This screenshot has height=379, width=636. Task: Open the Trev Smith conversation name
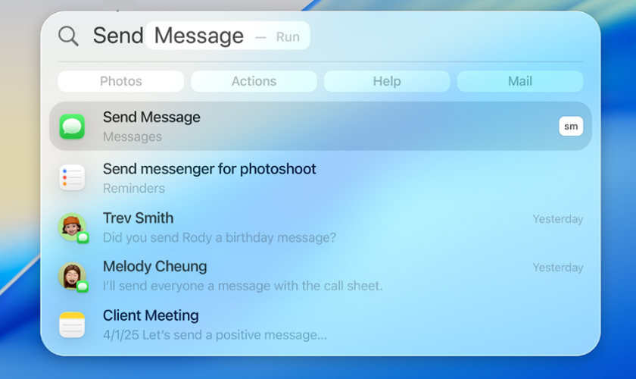click(138, 218)
